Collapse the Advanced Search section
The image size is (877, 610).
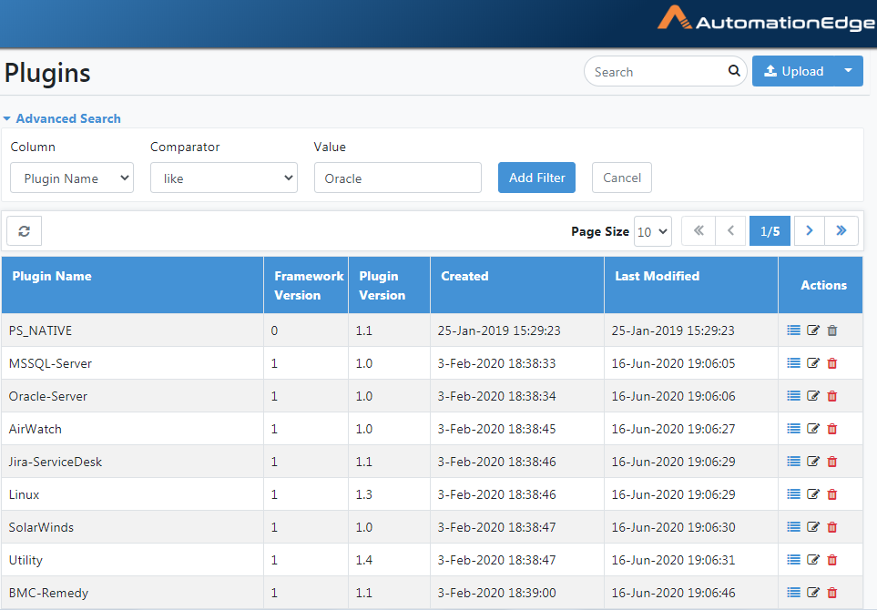pyautogui.click(x=62, y=118)
